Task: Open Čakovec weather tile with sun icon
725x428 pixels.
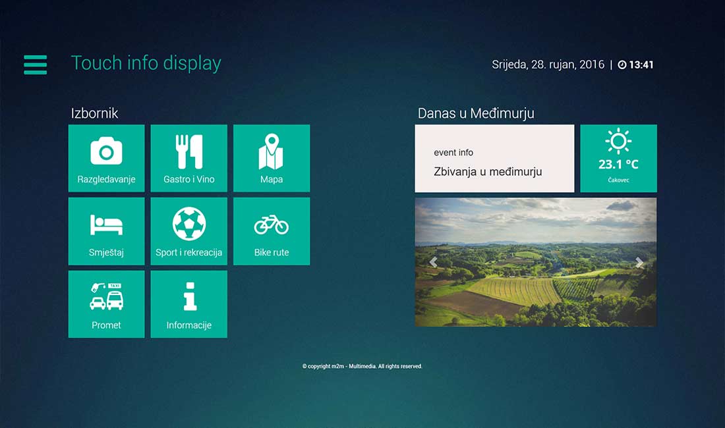Action: [618, 159]
